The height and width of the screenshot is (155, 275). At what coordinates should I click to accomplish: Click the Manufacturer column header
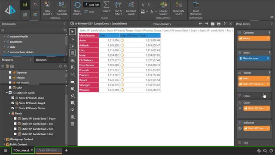click(89, 35)
